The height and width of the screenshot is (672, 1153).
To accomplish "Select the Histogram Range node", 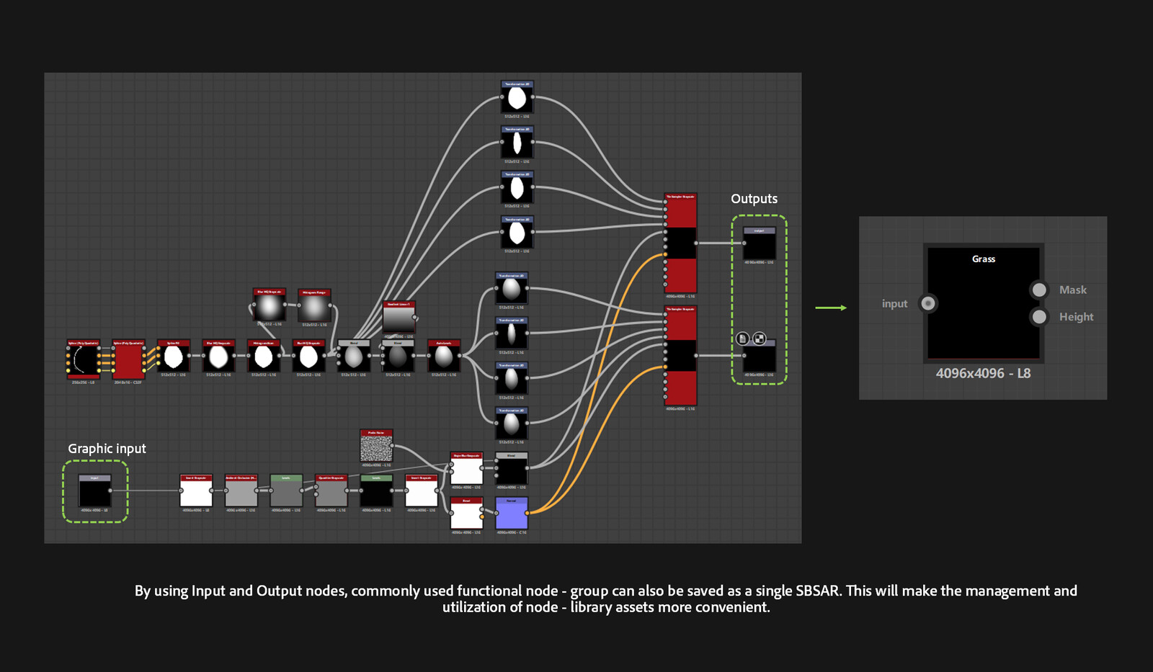I will 313,305.
